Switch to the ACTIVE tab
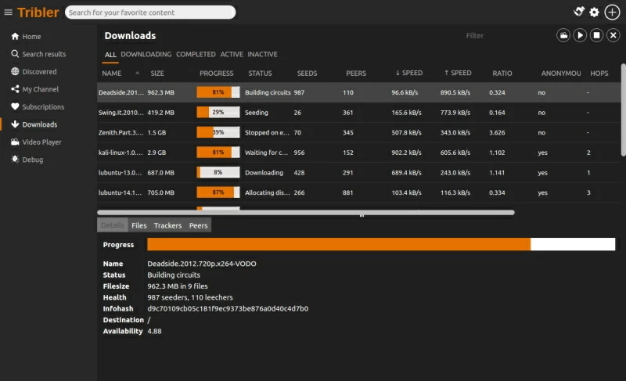 point(232,54)
